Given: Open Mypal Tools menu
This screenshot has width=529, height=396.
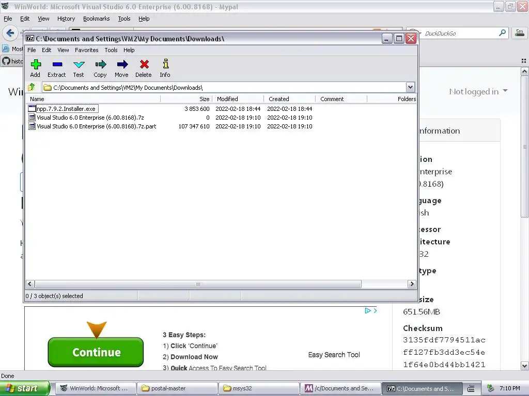Looking at the screenshot, I should coord(124,19).
